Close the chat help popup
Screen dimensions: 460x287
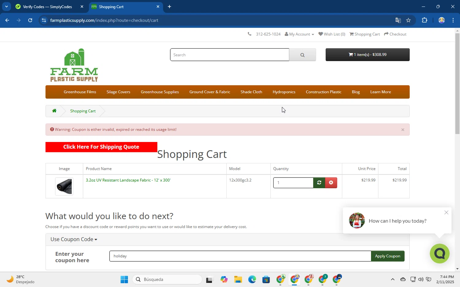(446, 212)
